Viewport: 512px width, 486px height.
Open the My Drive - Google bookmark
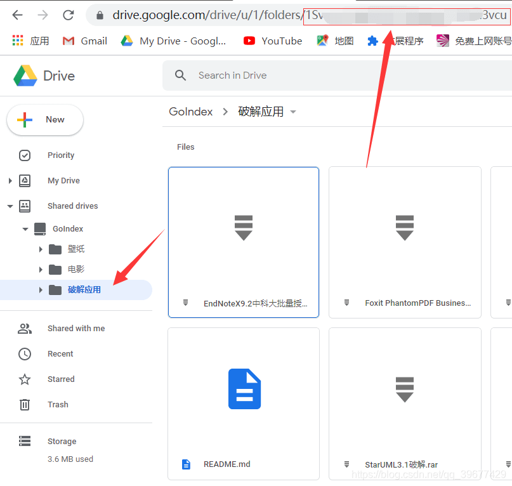pyautogui.click(x=173, y=41)
